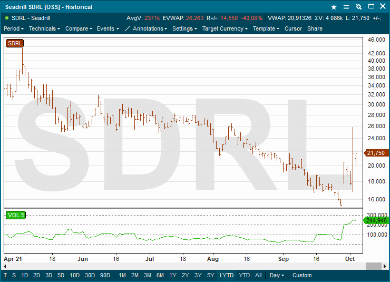Open Custom range option

coord(302,275)
